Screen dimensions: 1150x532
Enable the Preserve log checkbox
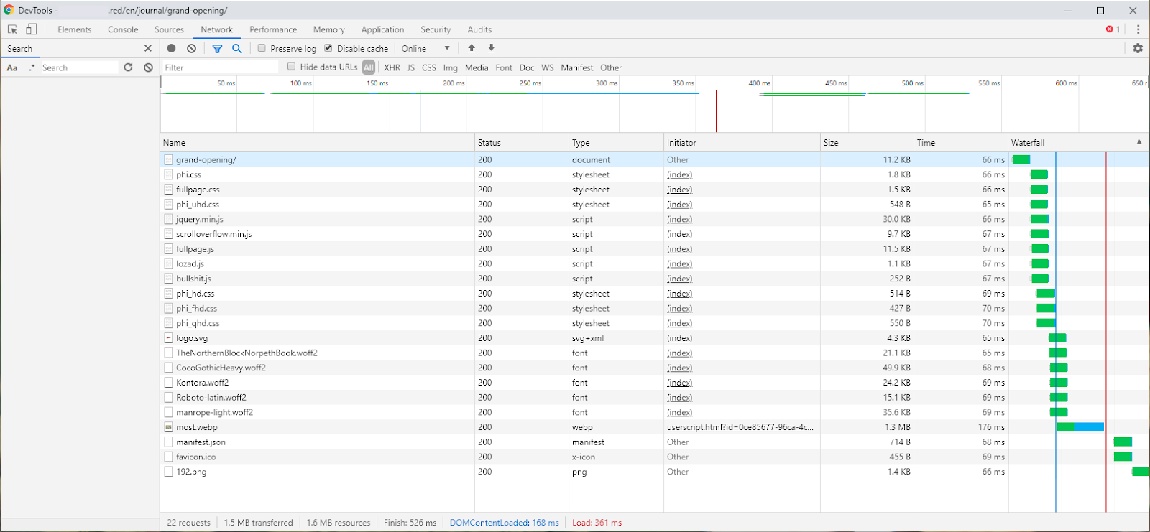click(x=262, y=48)
